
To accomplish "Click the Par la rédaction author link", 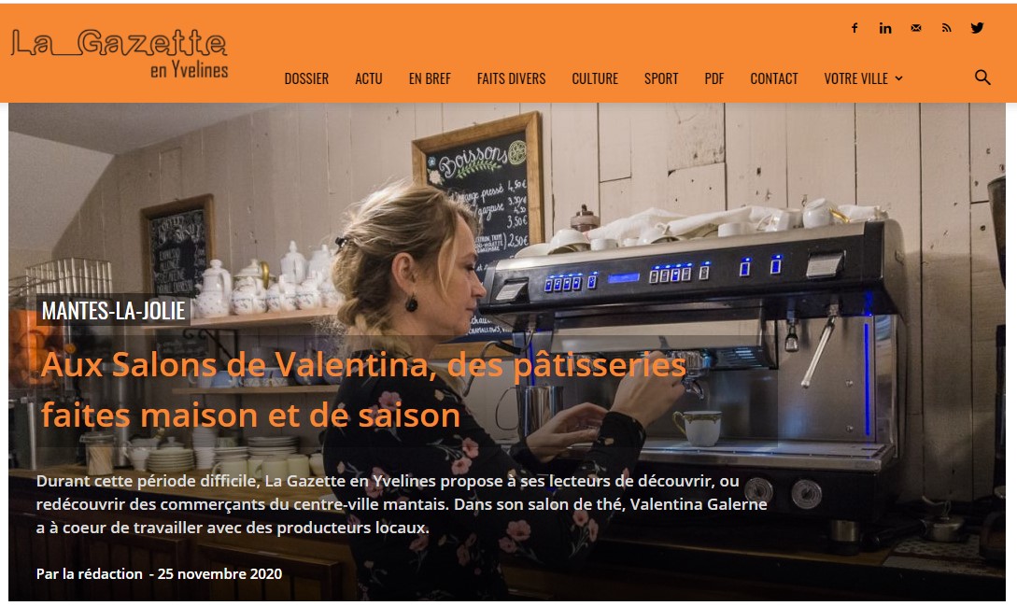I will (90, 574).
